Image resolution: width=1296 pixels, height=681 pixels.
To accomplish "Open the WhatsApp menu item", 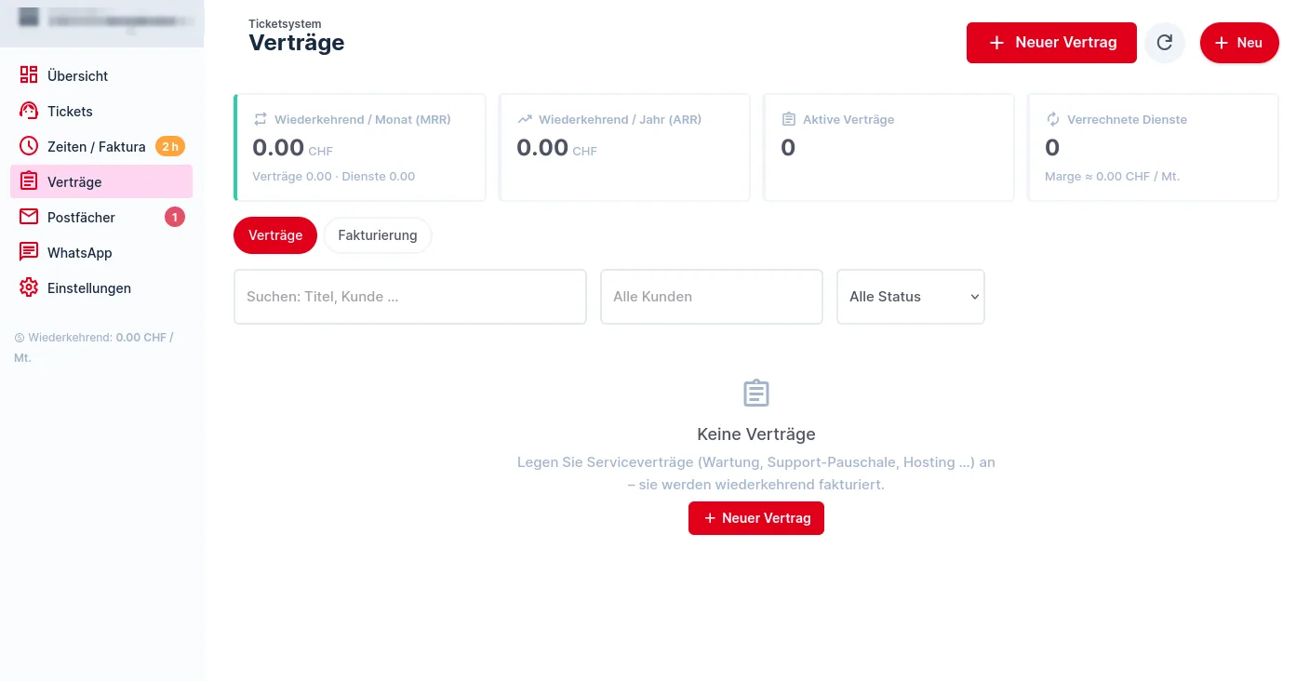I will pos(101,252).
